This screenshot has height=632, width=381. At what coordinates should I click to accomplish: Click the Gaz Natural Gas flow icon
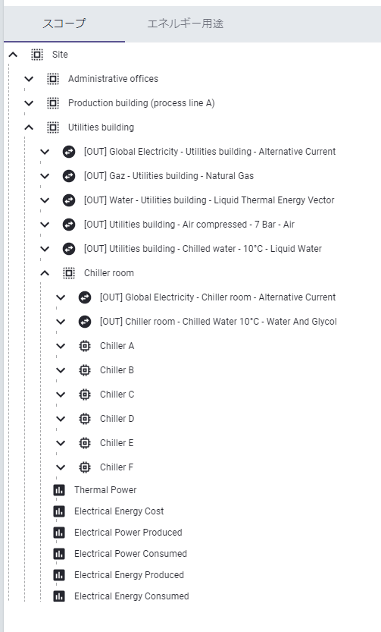pyautogui.click(x=69, y=176)
